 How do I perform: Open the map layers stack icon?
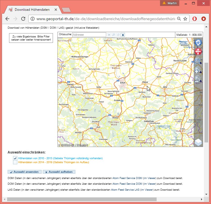point(198,142)
